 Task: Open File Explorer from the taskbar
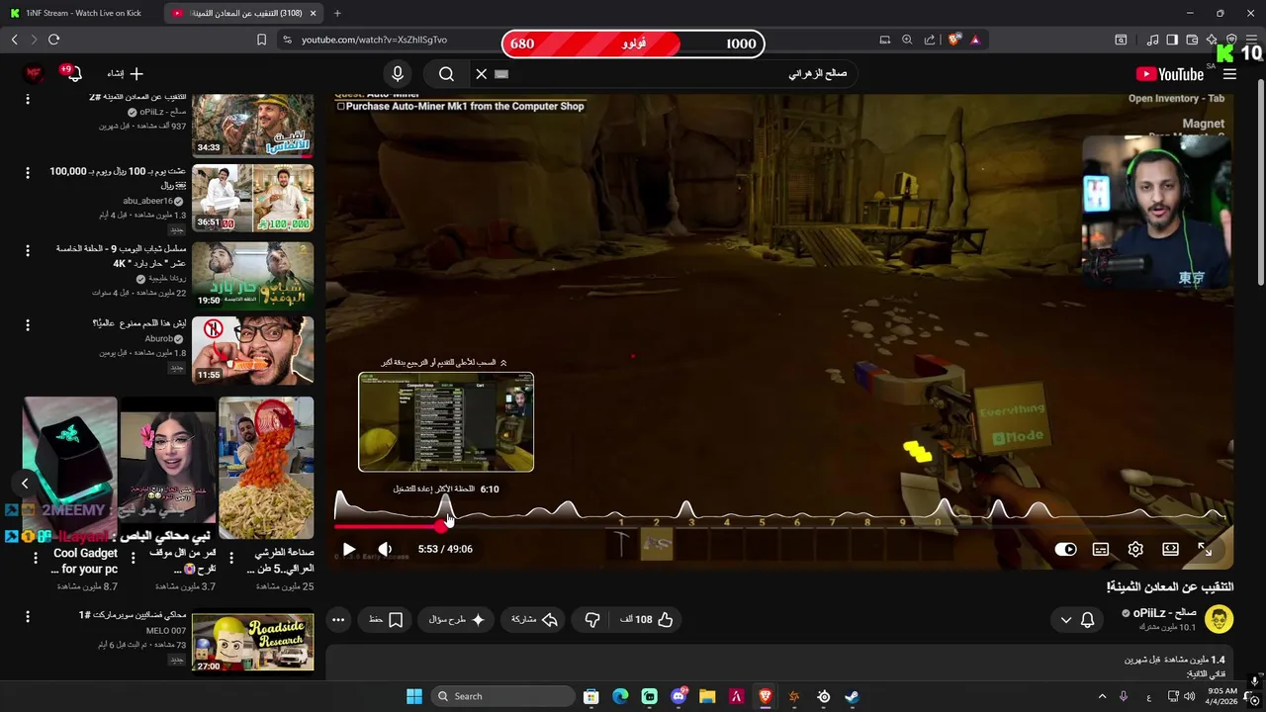tap(707, 696)
